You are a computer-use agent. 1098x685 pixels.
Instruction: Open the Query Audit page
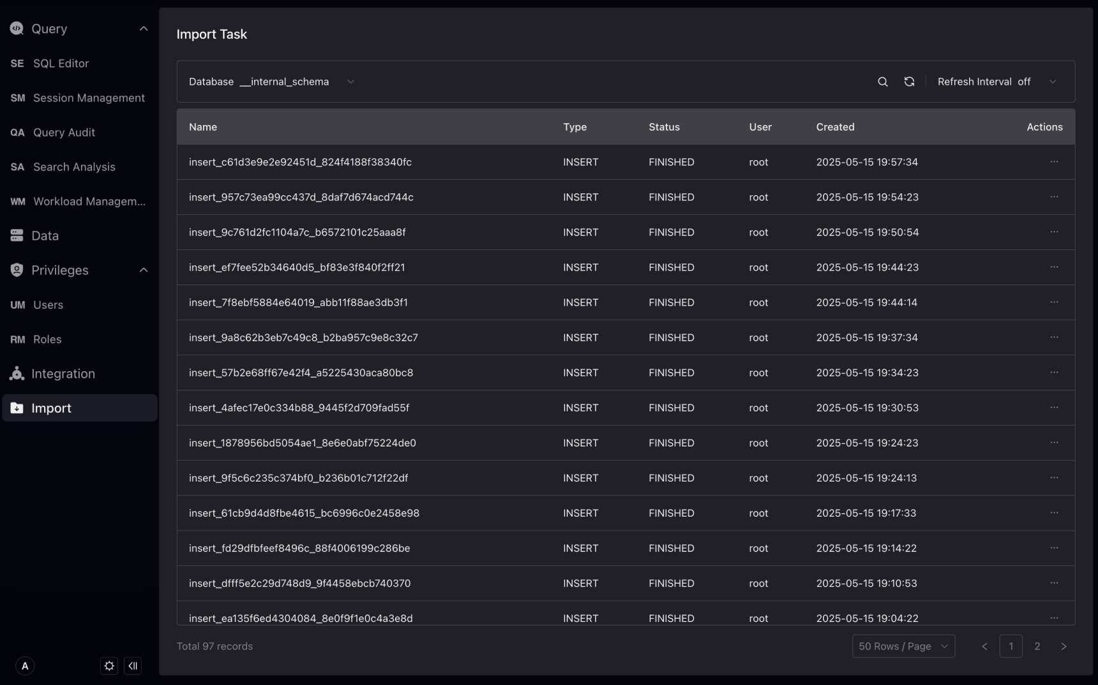[64, 132]
